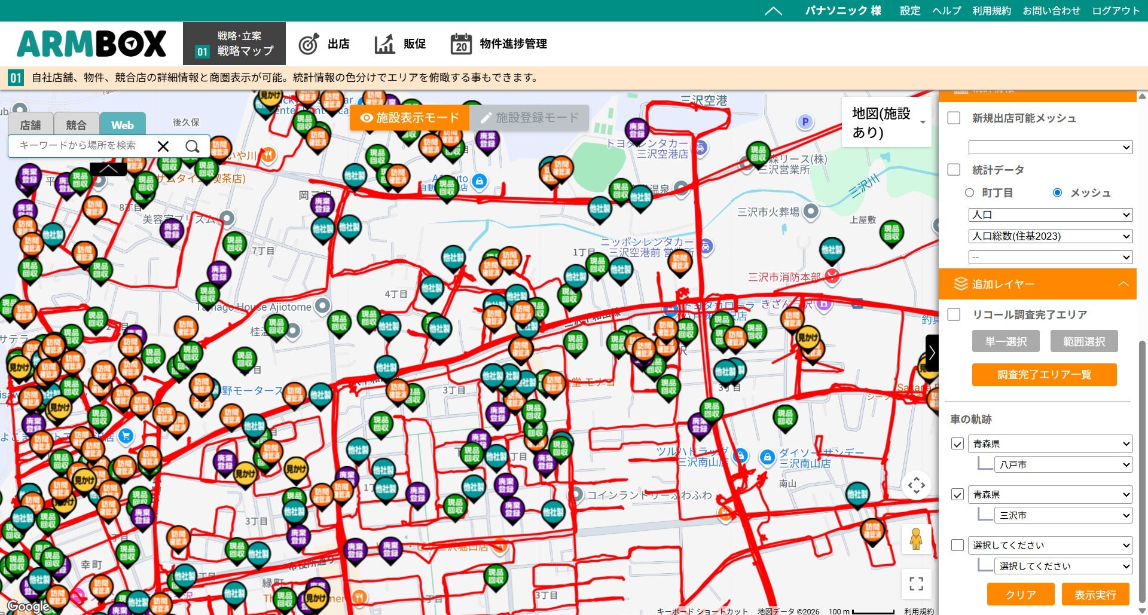
Task: Select the Street View pegman
Action: [x=916, y=539]
